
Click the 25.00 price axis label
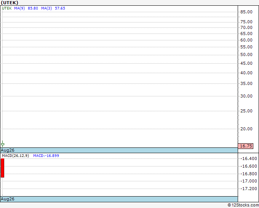(x=246, y=111)
